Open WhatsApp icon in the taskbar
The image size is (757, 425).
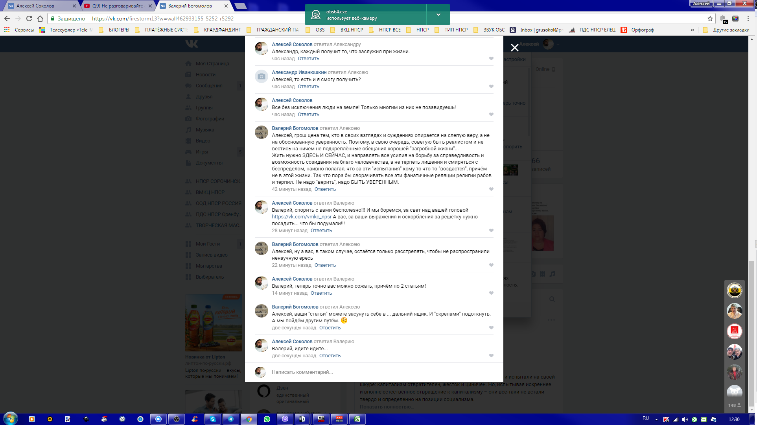pos(267,419)
